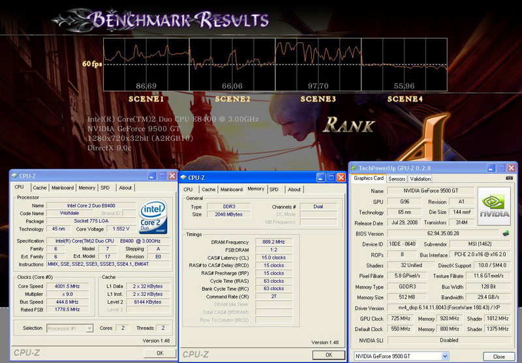Viewport: 522px width, 363px height.
Task: Click the NVIDIA logo in GPU-Z
Action: pos(494,207)
